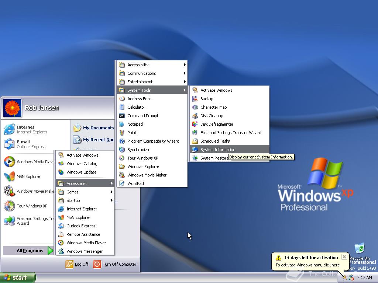Screen dimensions: 378x283
Task: Select Internet Explorer in All Programs list
Action: (85, 209)
